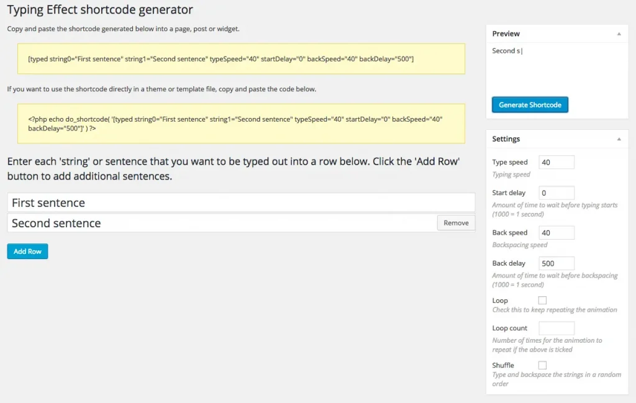Viewport: 636px width, 403px height.
Task: Click the PHP do_shortcode code box
Action: (x=241, y=124)
